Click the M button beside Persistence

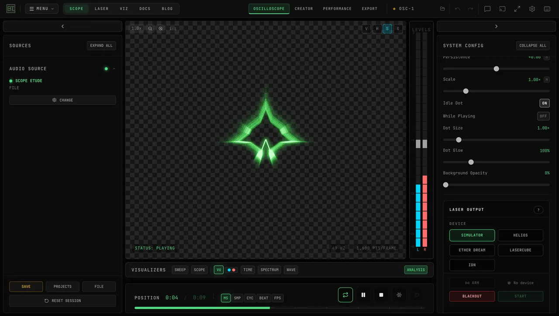546,58
